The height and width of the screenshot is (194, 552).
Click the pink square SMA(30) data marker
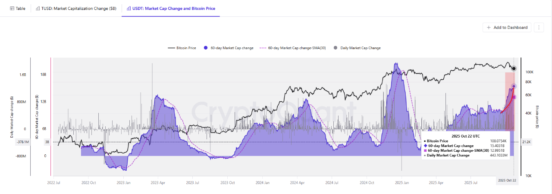(x=514, y=97)
